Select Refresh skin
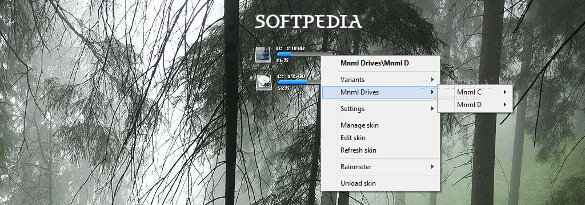585x205 pixels. (380, 150)
